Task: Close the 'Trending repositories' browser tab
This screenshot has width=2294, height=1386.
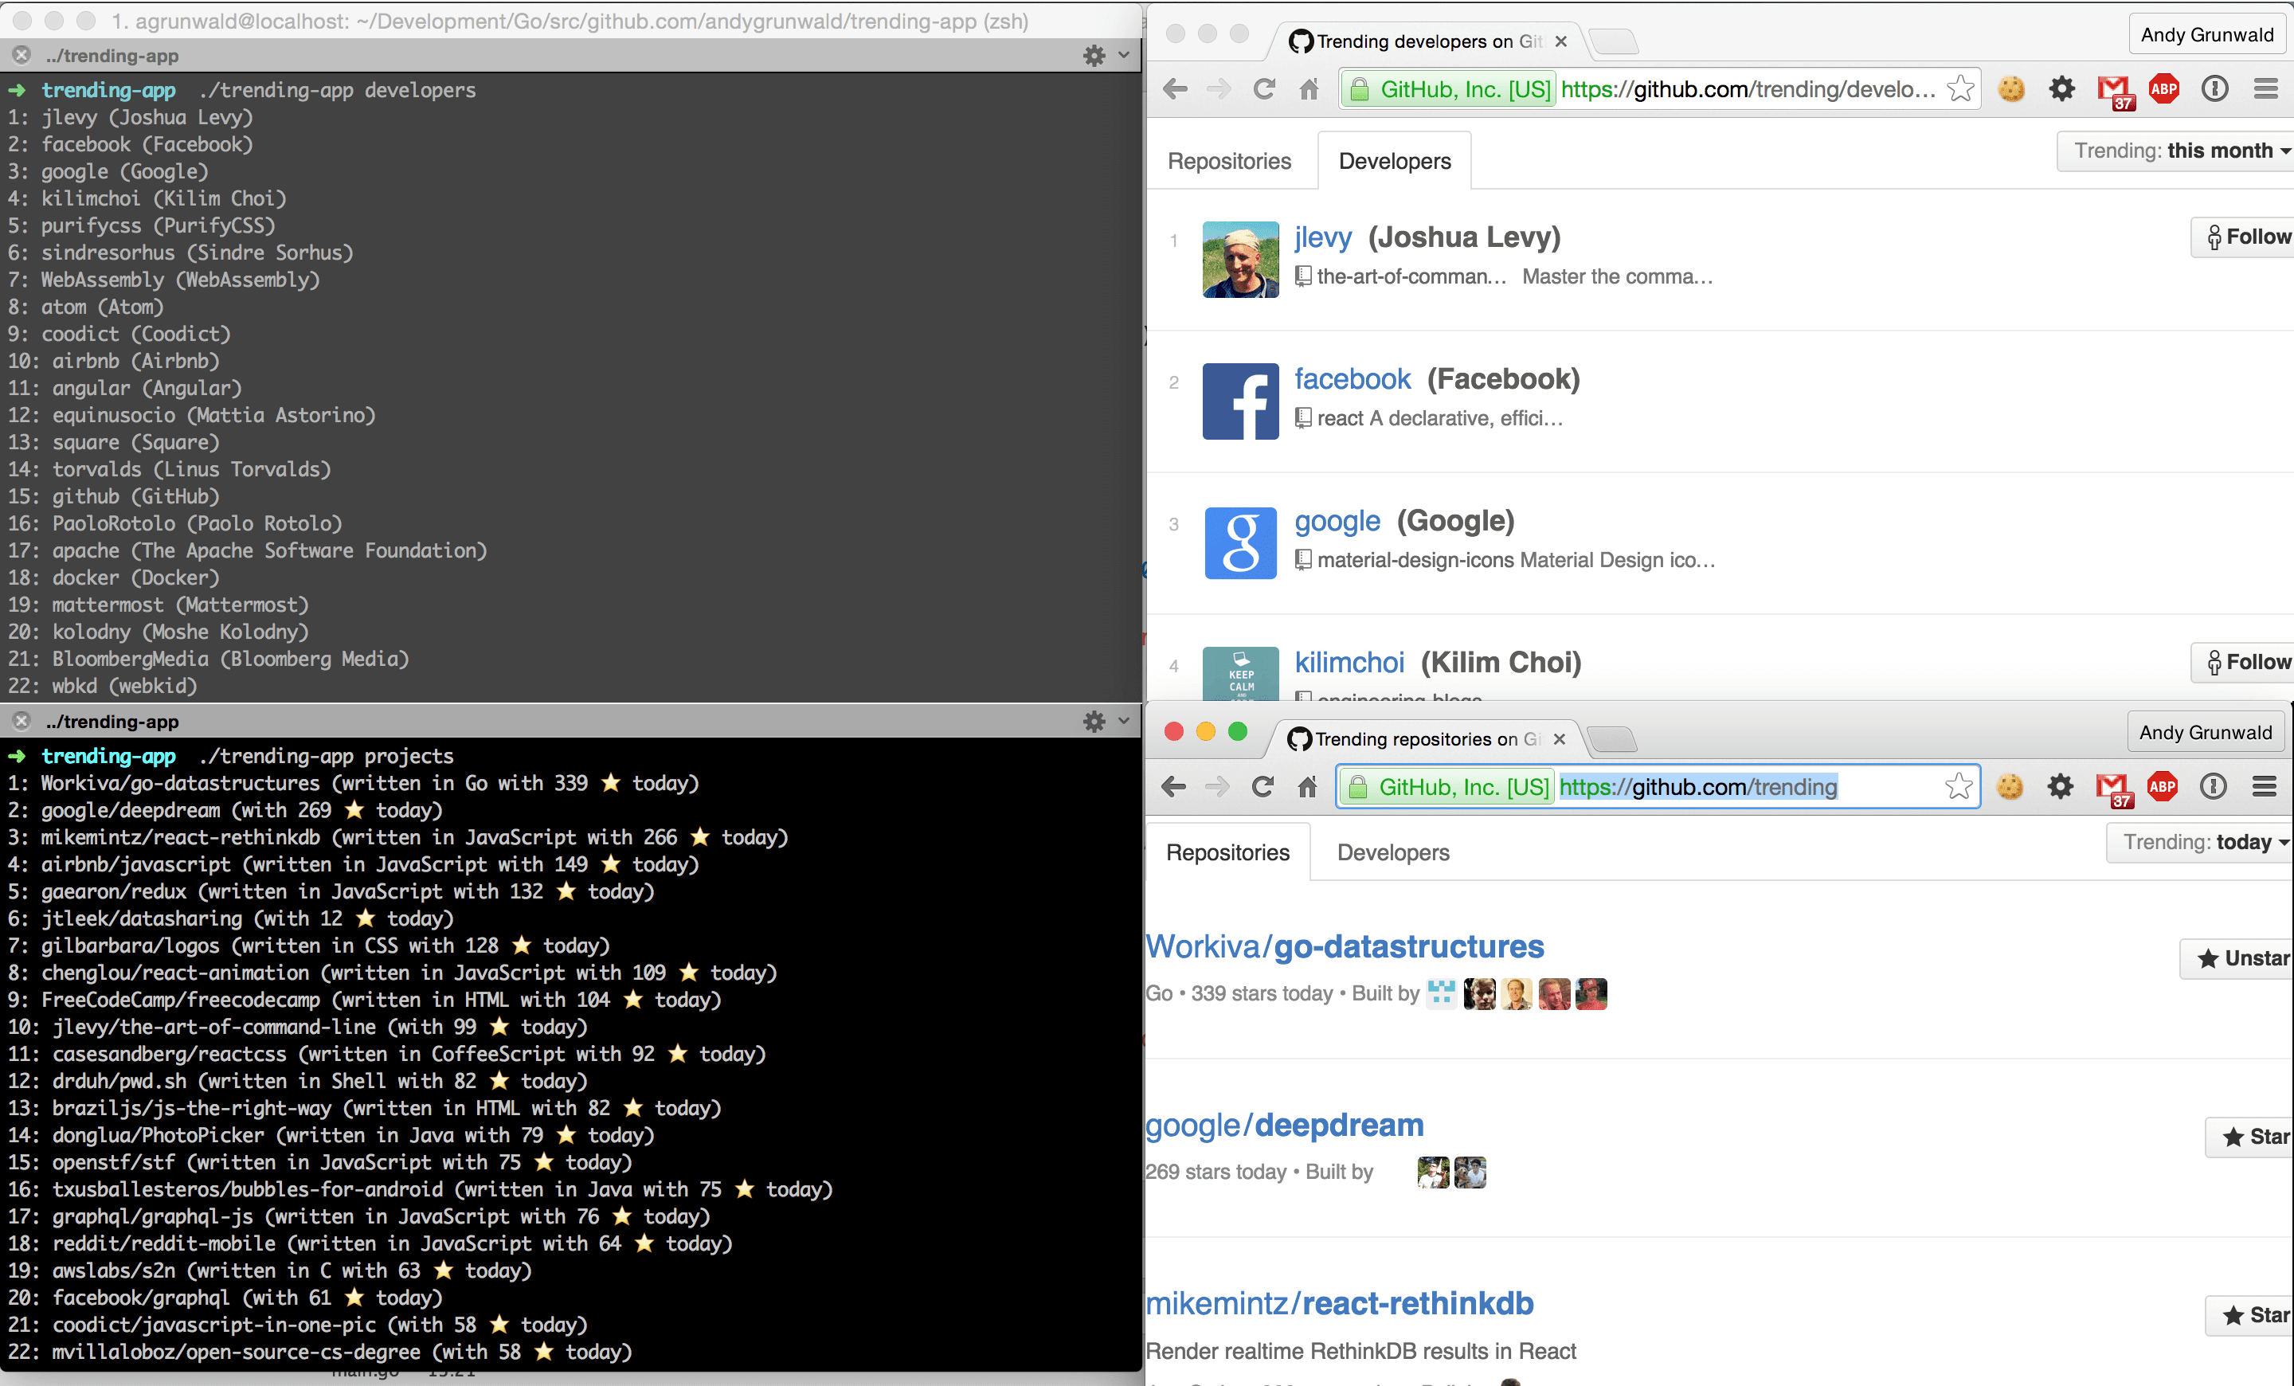Action: [1560, 739]
